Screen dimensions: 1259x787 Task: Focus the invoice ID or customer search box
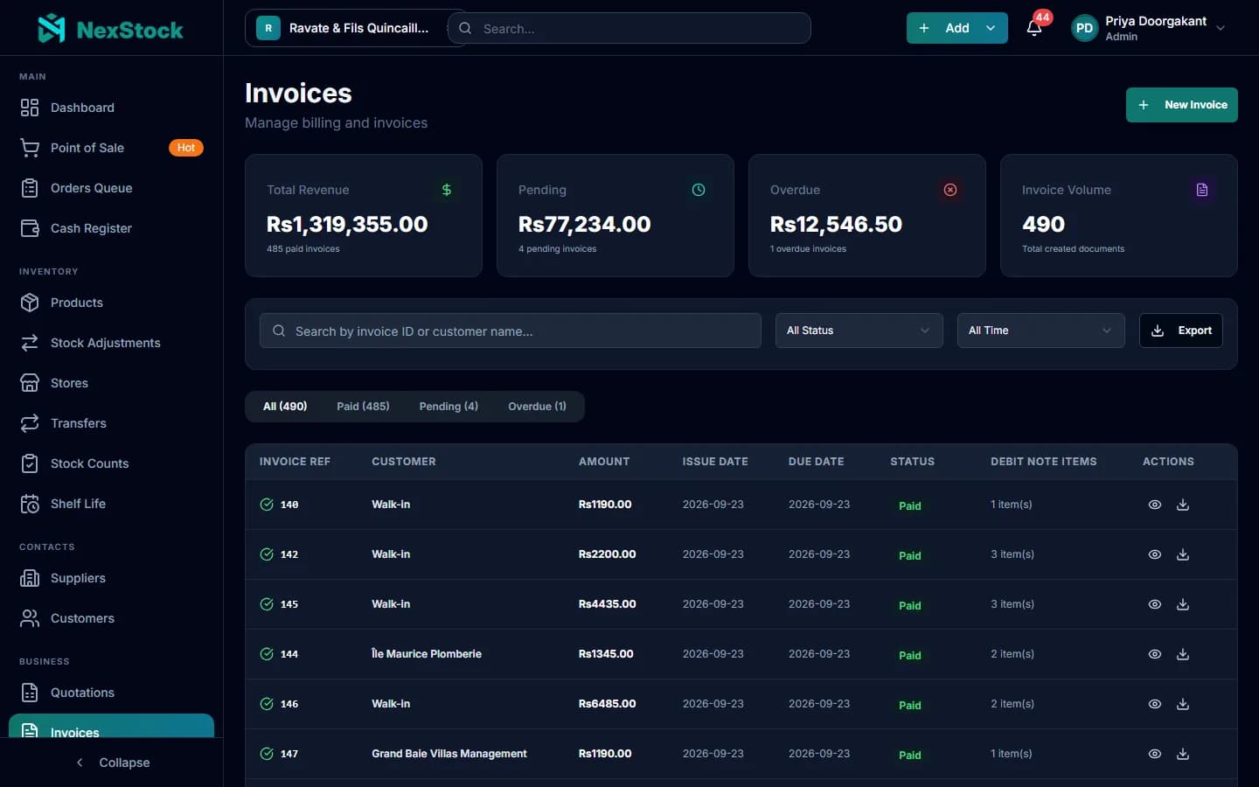click(511, 331)
